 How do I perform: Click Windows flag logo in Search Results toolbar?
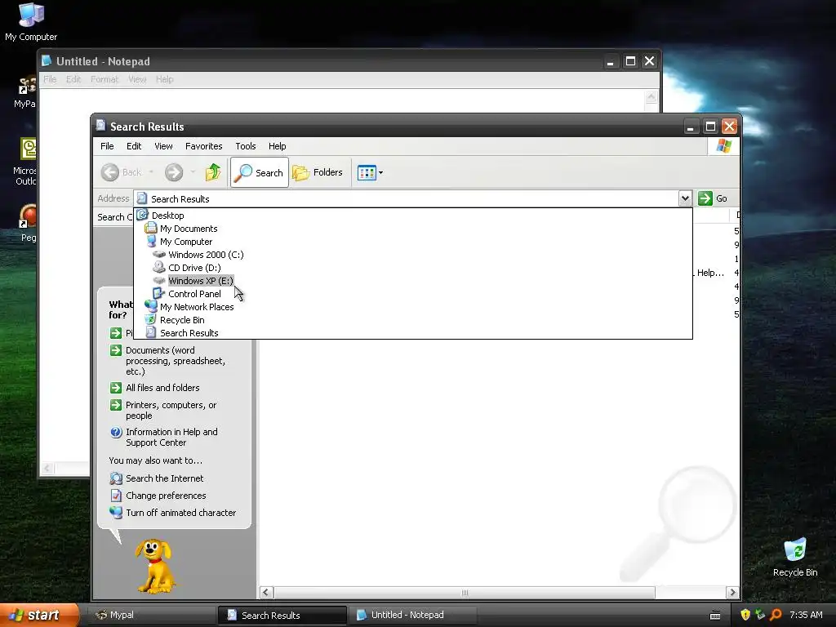(723, 145)
